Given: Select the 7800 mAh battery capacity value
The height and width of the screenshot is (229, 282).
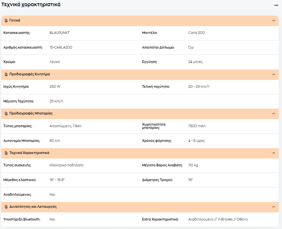Looking at the screenshot, I should (197, 126).
